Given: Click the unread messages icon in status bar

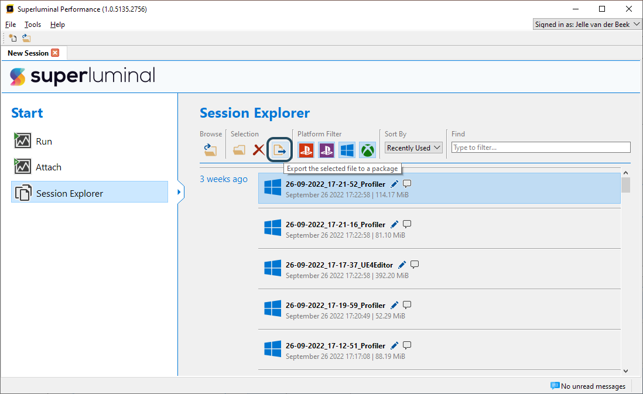Looking at the screenshot, I should tap(555, 386).
